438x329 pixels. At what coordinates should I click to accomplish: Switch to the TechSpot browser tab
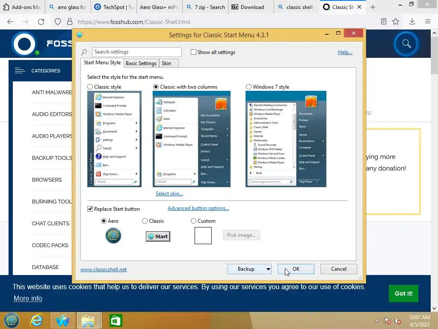tap(114, 7)
